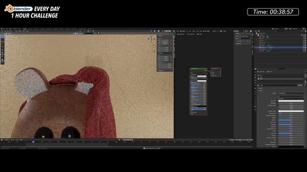This screenshot has width=307, height=172.
Task: Uncheck Collection exclude checkbox in outliner
Action: click(302, 35)
